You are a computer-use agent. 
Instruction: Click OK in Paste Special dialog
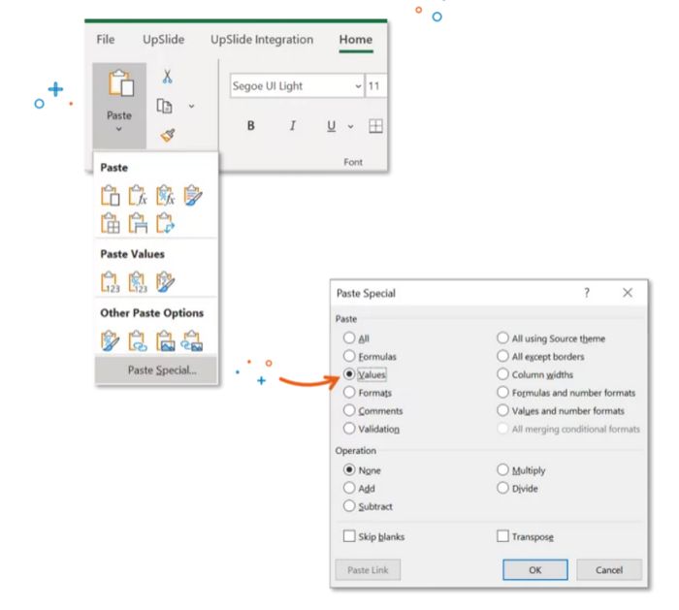pyautogui.click(x=535, y=569)
